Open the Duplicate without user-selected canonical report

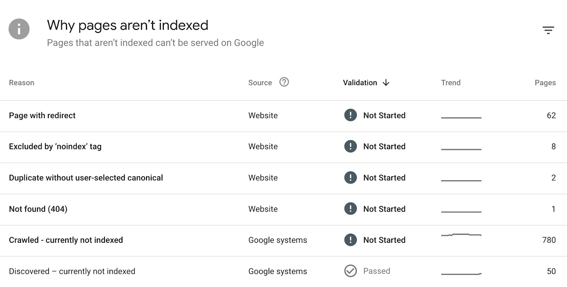click(x=86, y=178)
